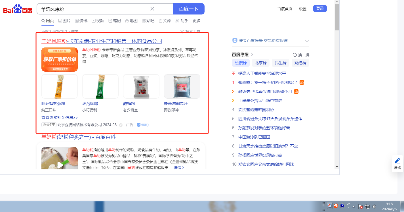The height and width of the screenshot is (212, 404).
Task: Switch to the 图片 tab
Action: point(64,21)
